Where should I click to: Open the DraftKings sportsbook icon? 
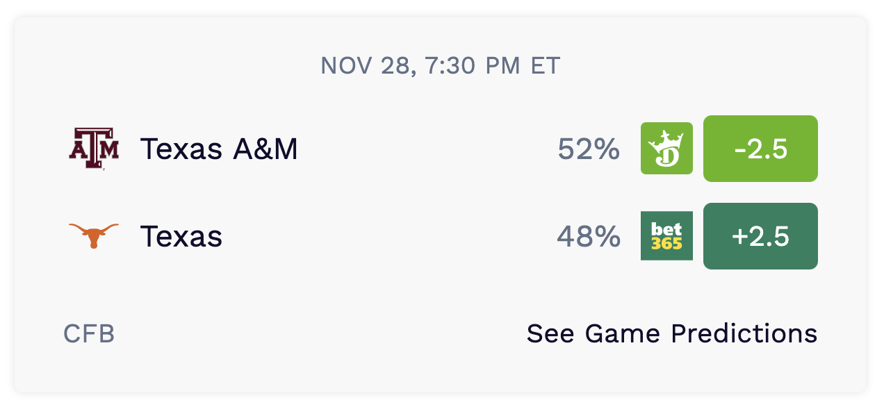point(666,149)
